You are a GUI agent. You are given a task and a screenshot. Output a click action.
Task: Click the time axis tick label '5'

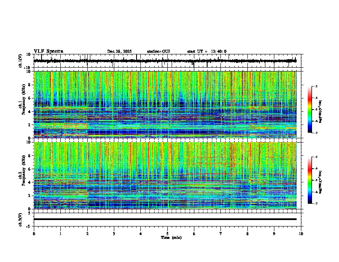(x=167, y=234)
